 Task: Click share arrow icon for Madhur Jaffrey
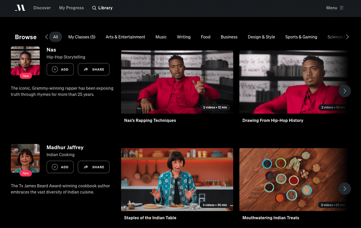coord(86,167)
